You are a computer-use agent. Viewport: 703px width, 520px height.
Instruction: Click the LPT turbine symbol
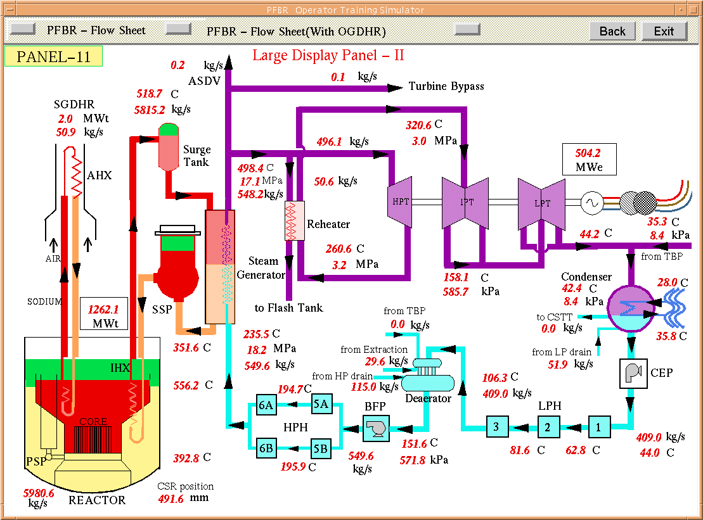541,203
